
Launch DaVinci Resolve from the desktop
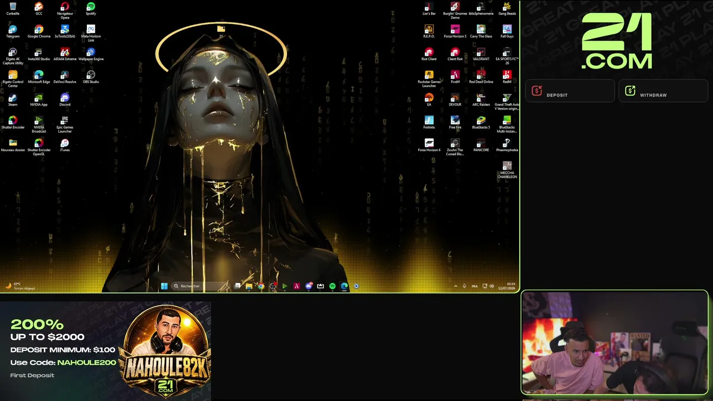(x=65, y=77)
